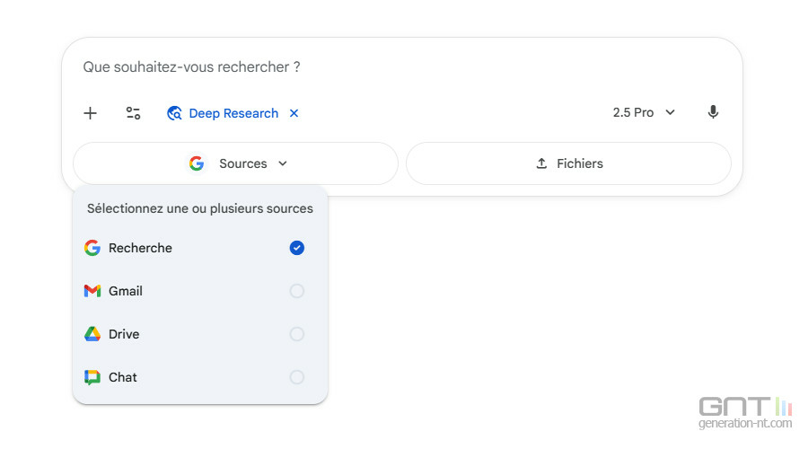The width and height of the screenshot is (808, 449).
Task: Enable the Drive source checkbox
Action: click(297, 334)
